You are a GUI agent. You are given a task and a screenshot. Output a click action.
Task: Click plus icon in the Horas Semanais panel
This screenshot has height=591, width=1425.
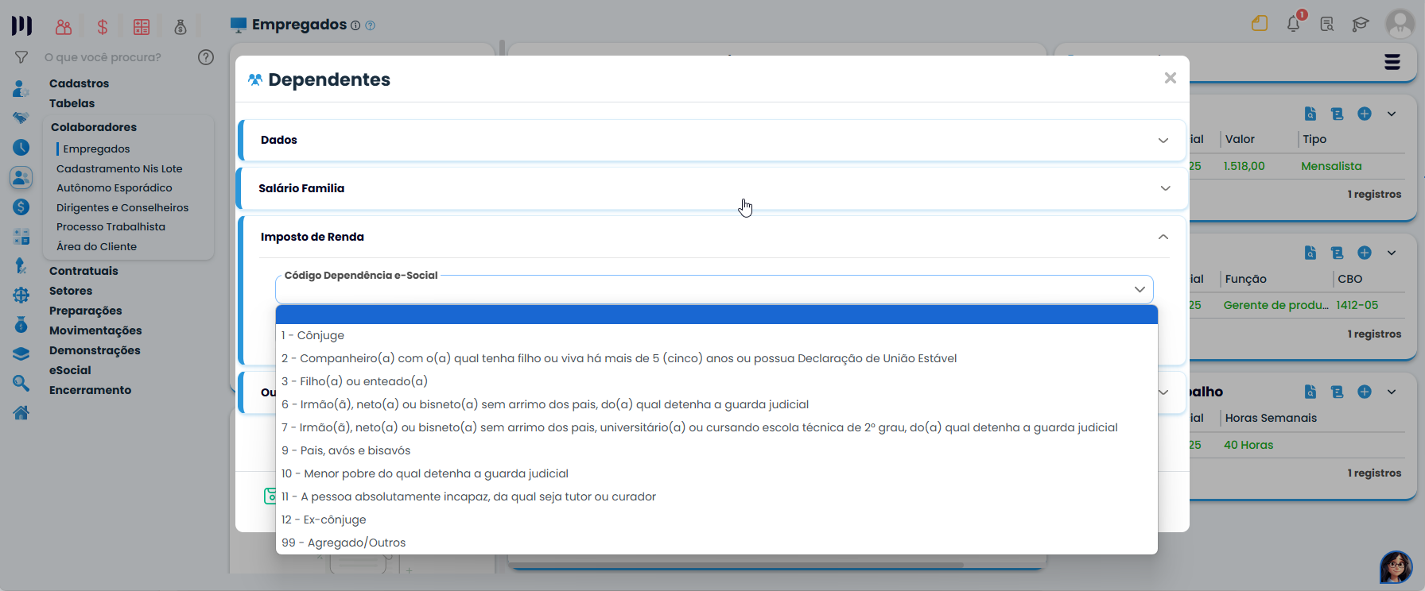click(1365, 392)
